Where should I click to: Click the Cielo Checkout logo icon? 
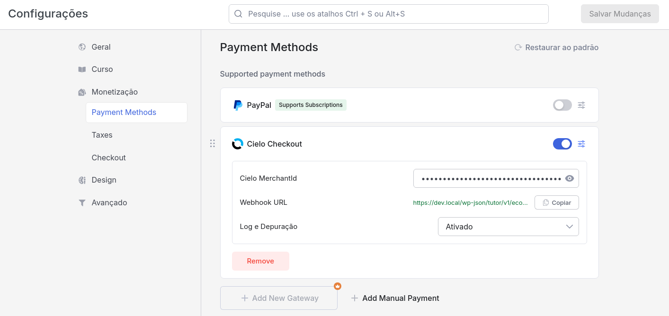[x=237, y=144]
